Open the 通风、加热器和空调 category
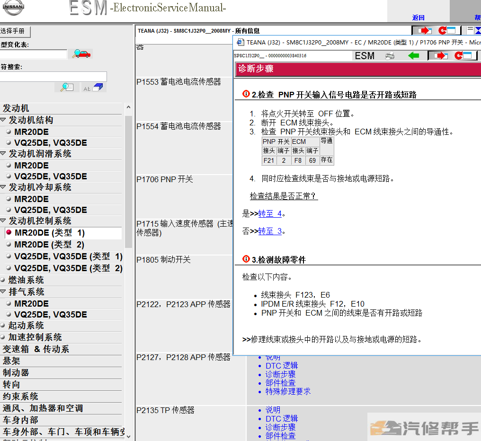The image size is (481, 441). (43, 408)
